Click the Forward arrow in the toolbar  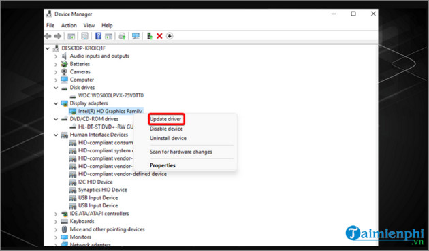tap(58, 36)
